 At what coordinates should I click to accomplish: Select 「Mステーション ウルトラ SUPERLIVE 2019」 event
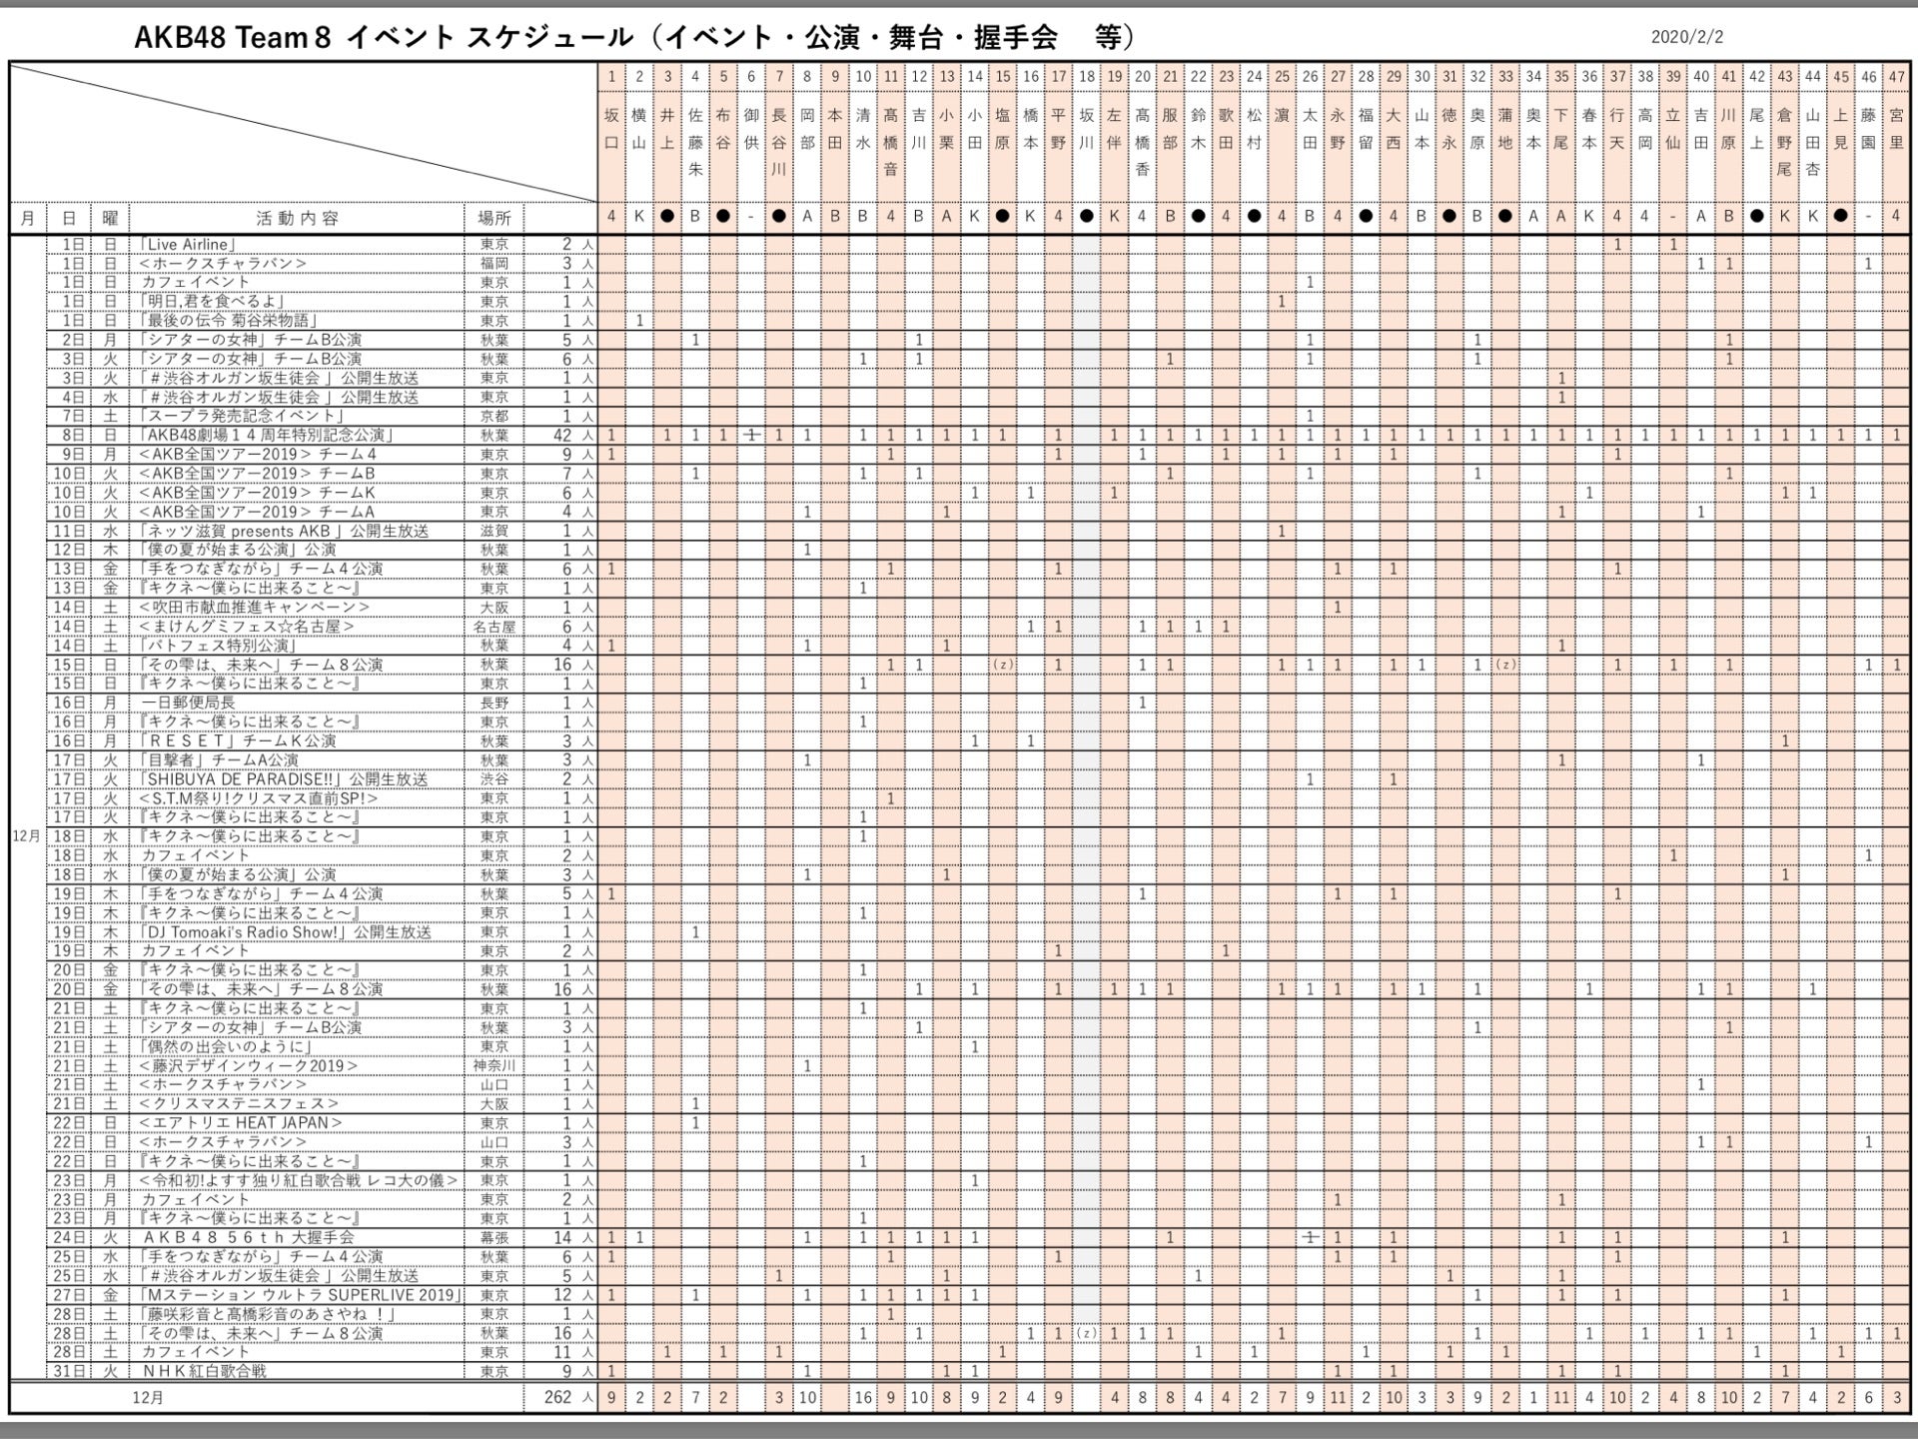pyautogui.click(x=302, y=1294)
